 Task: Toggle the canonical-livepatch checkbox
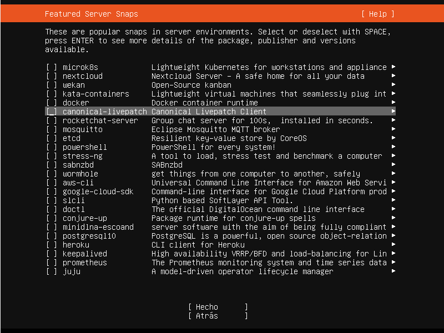point(52,112)
